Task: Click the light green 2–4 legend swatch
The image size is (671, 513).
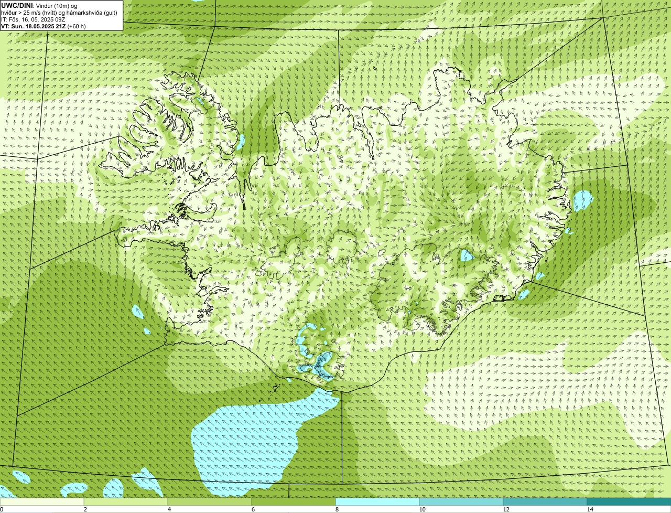Action: 126,501
